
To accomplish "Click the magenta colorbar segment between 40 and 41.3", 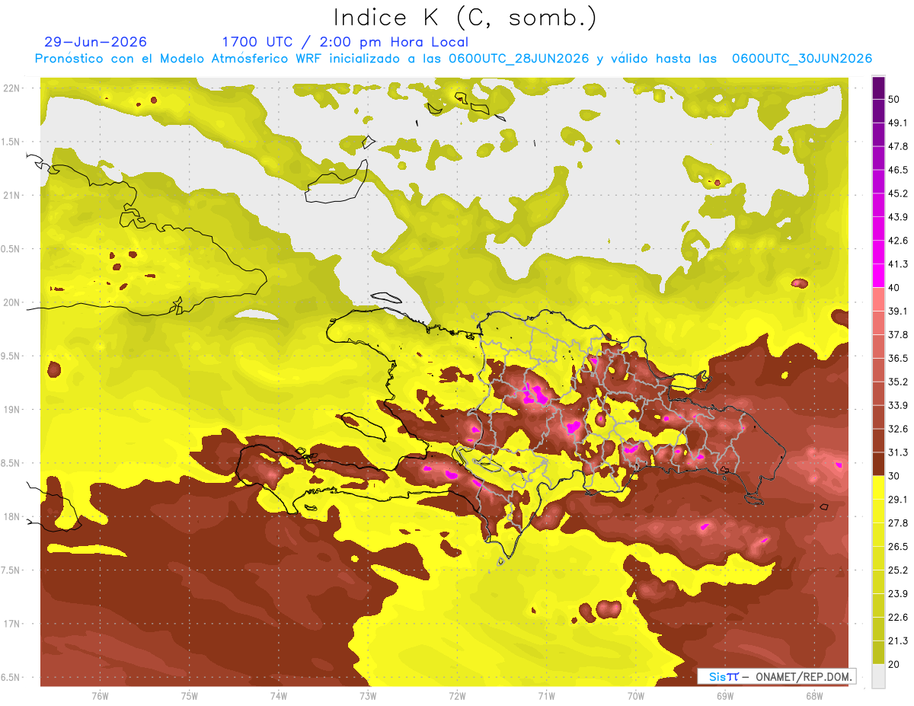I will (878, 276).
